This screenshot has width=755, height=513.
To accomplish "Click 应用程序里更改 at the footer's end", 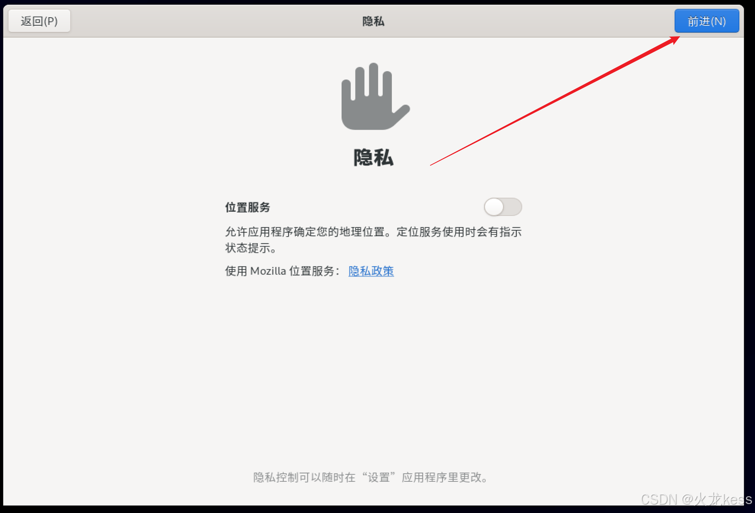I will coord(445,477).
